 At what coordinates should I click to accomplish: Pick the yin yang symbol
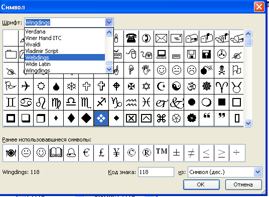176,86
